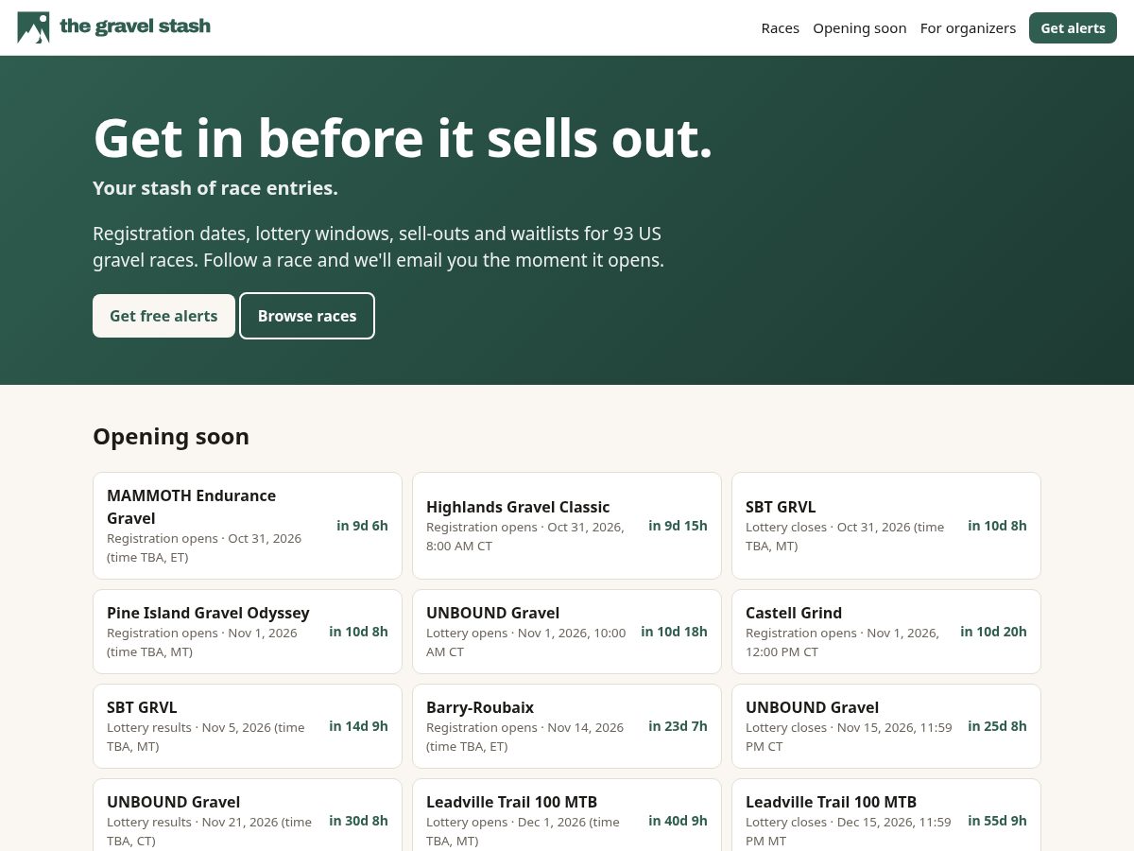Click the 'Opening soon' section heading
This screenshot has height=851, width=1134.
click(171, 437)
